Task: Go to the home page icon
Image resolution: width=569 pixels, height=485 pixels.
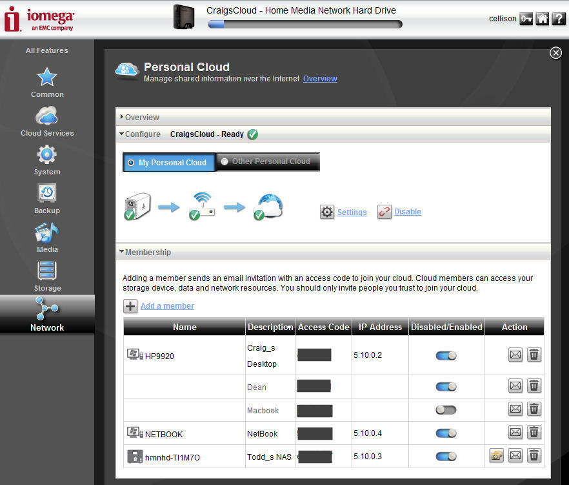Action: click(542, 19)
